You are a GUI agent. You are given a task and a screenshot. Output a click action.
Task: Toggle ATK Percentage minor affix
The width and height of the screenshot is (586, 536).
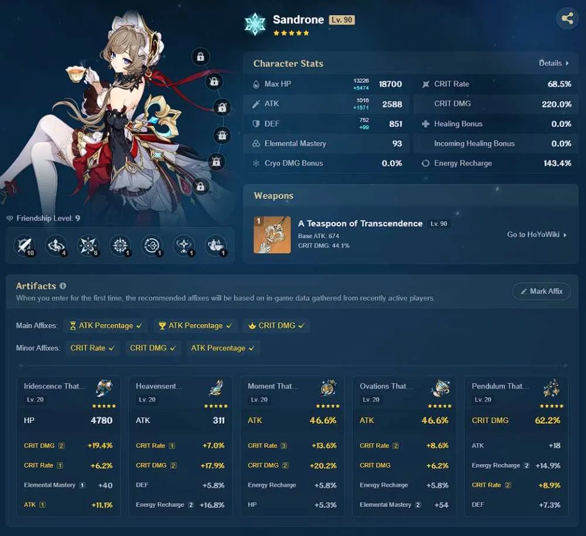[x=223, y=348]
